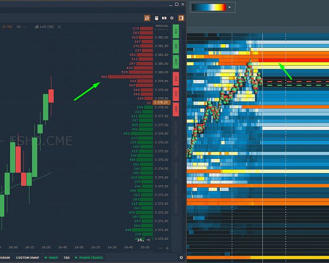This screenshot has height=263, width=329.
Task: Click the green MKT buy button
Action: [x=176, y=62]
